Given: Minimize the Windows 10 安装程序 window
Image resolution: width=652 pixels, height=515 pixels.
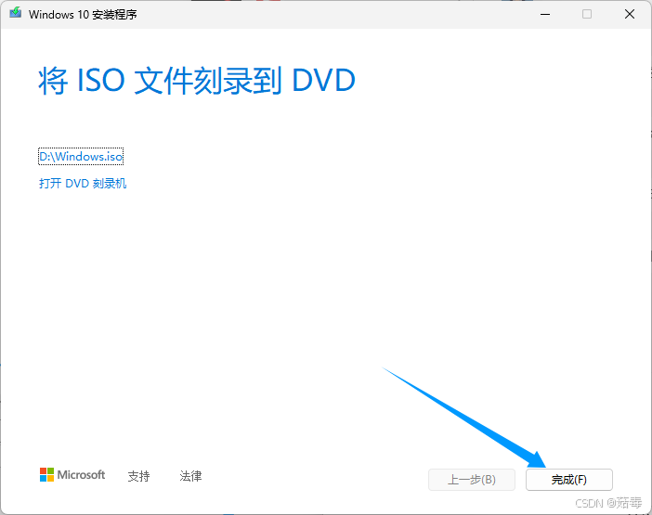Looking at the screenshot, I should coord(545,14).
